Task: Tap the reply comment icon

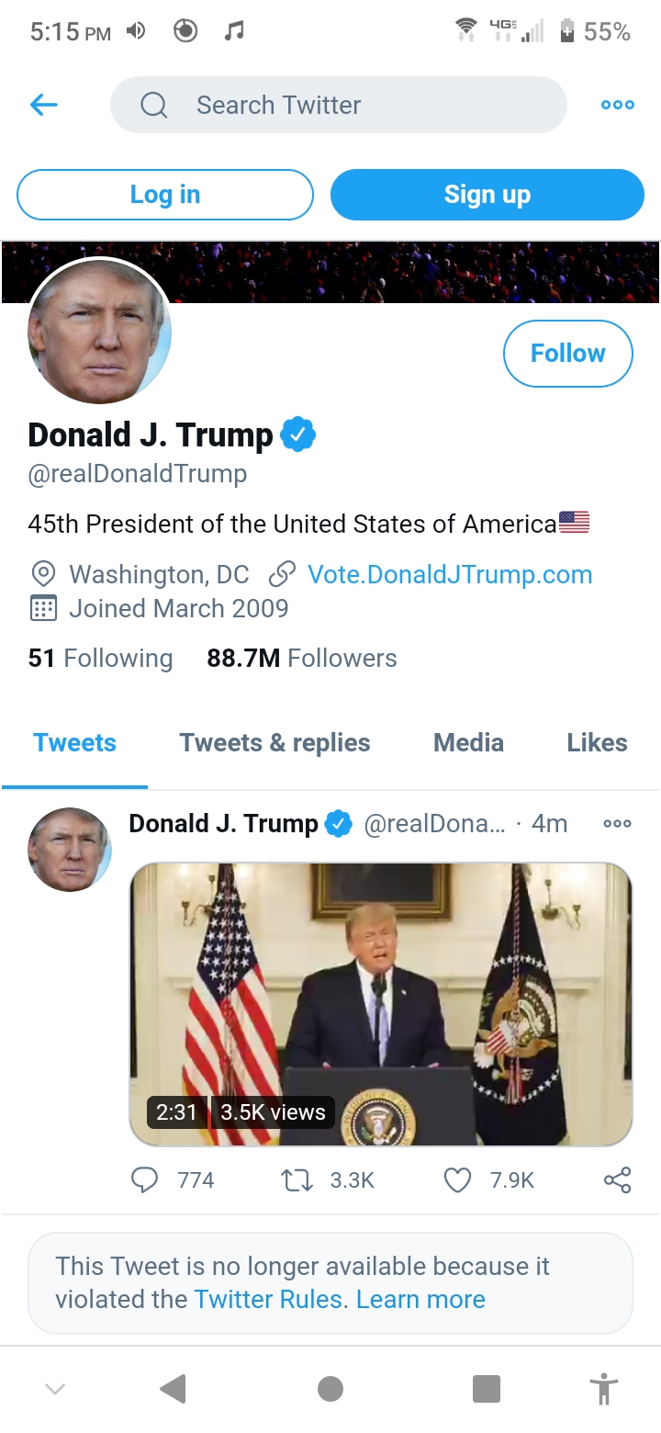Action: (145, 1179)
